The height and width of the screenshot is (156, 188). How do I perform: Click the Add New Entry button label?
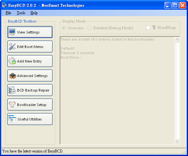[x=29, y=61]
